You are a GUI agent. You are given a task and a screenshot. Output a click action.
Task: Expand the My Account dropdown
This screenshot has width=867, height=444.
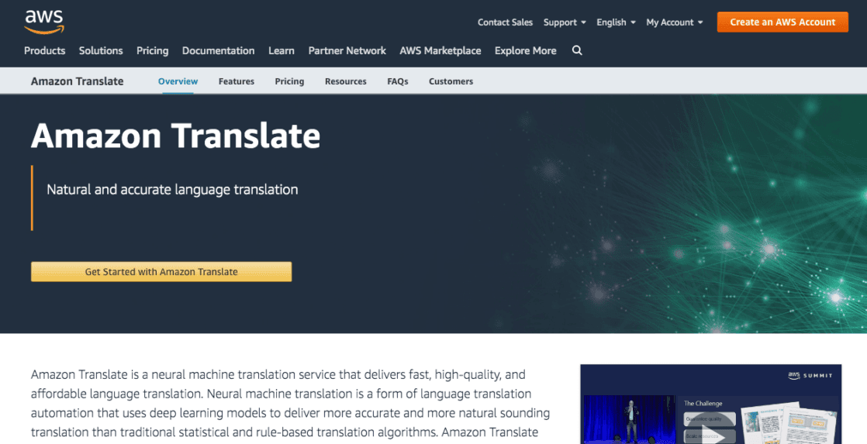675,22
